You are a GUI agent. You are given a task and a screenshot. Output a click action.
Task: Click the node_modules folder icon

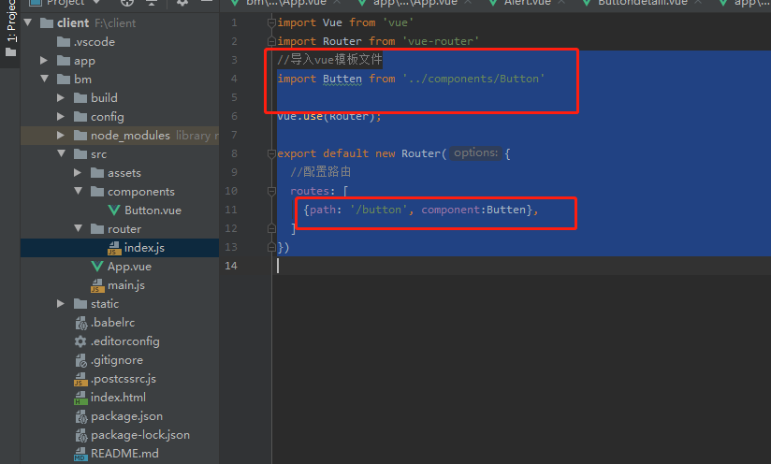[80, 135]
